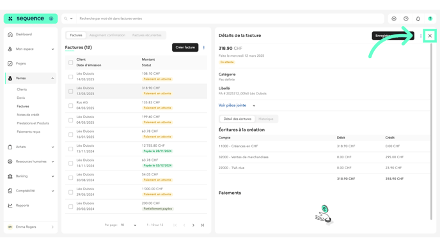Click the badge icon next to sequence logo
The height and width of the screenshot is (247, 440).
(x=51, y=19)
